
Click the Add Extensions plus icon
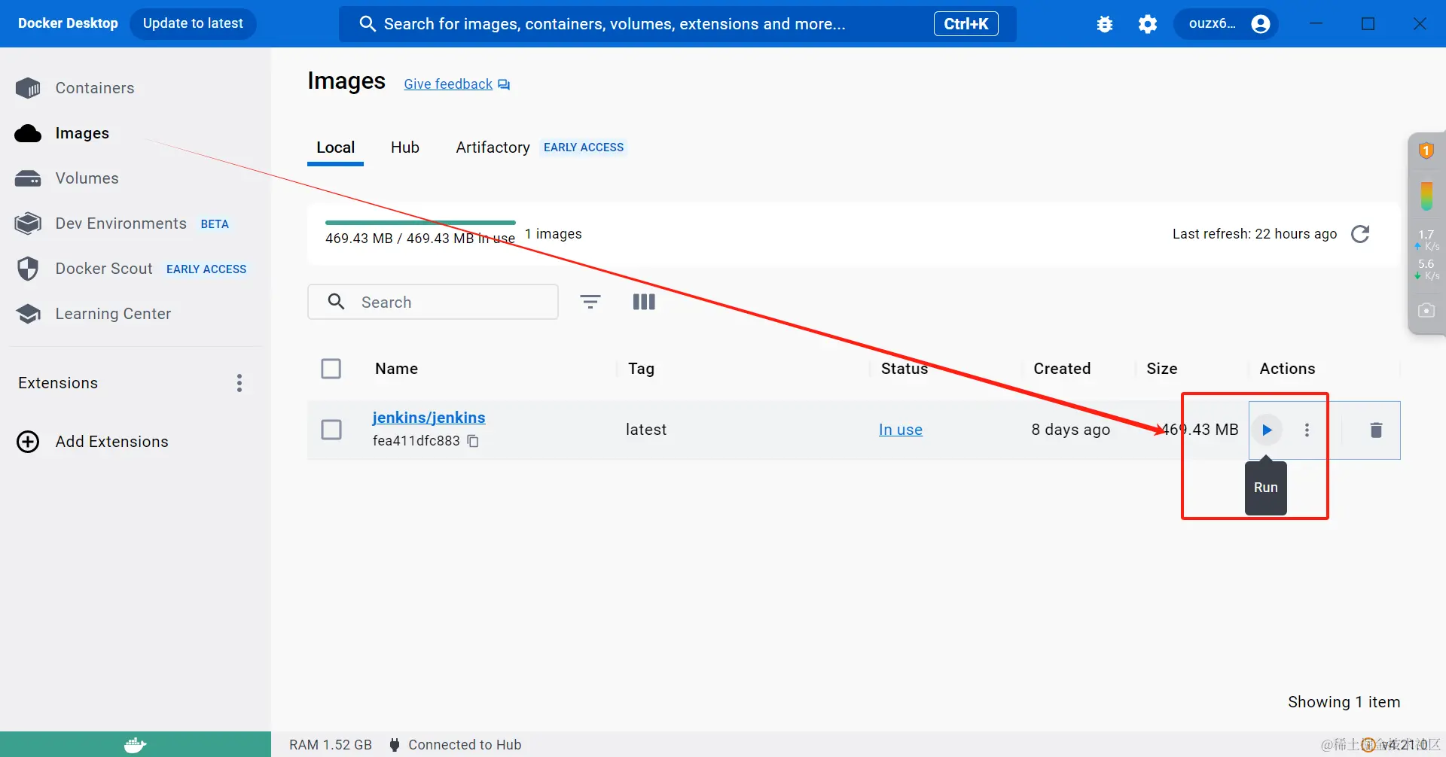tap(28, 442)
